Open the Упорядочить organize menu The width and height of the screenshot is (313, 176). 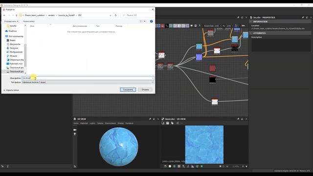[11, 22]
